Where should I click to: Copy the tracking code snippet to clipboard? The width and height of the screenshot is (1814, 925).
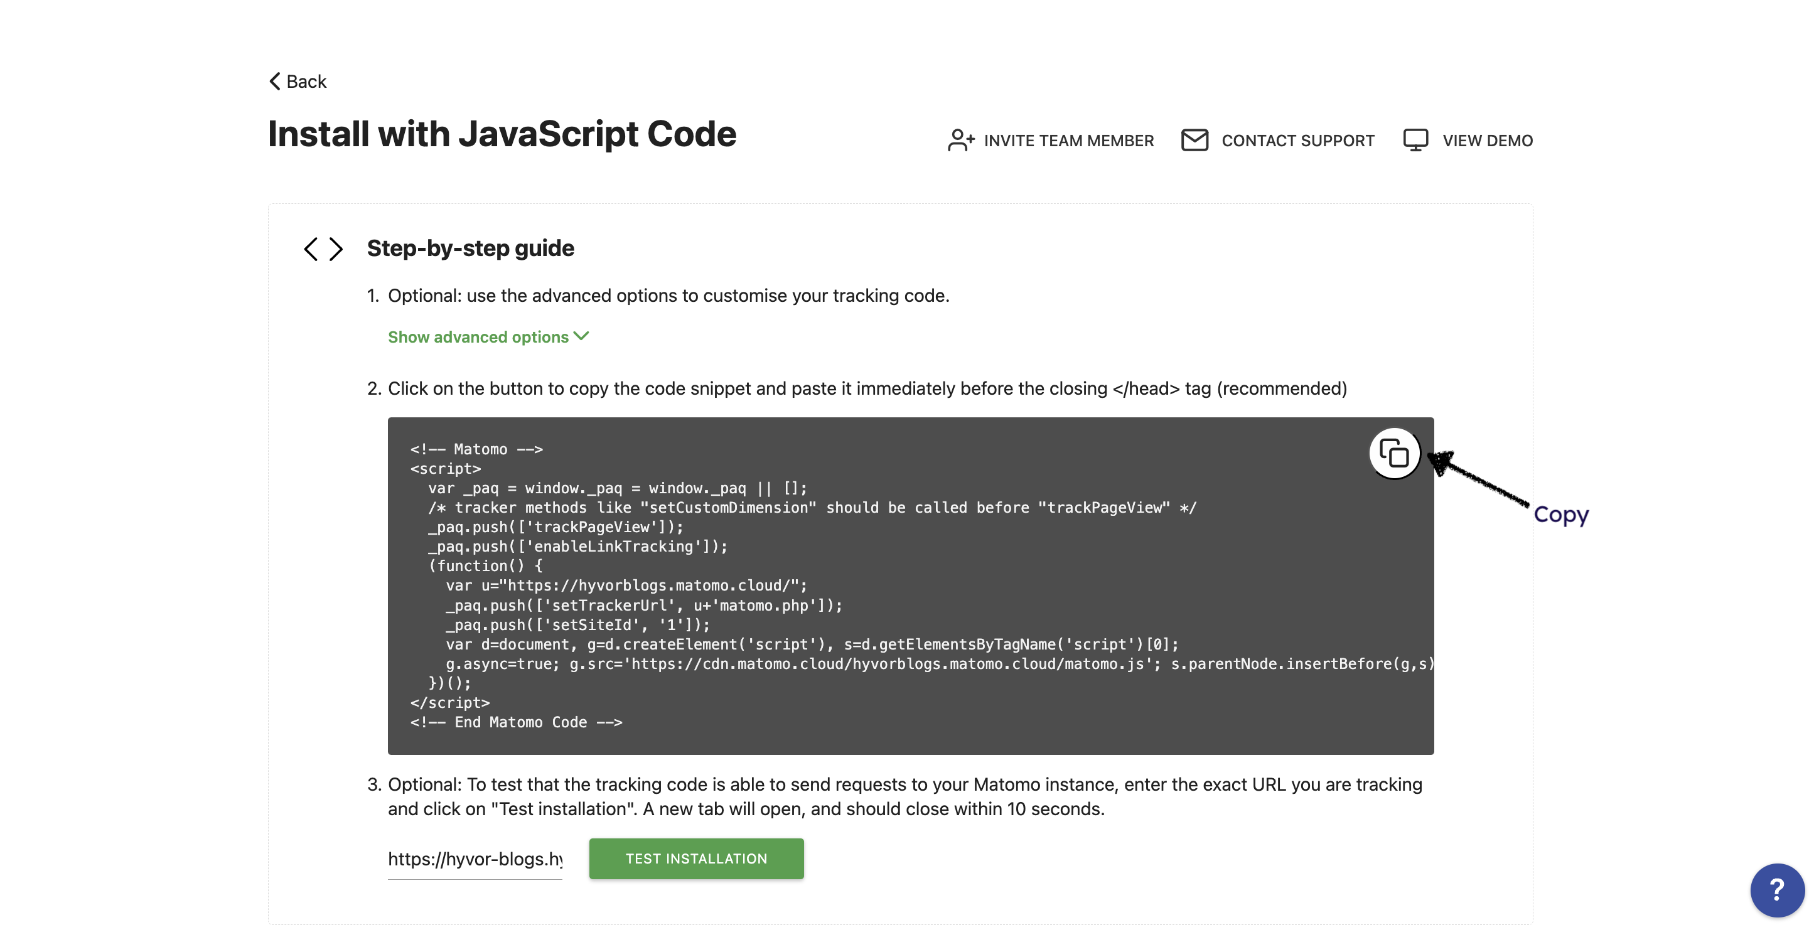[x=1395, y=453]
